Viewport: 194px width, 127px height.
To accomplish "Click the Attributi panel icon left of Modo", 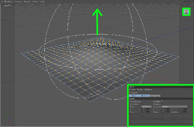I will [130, 90].
